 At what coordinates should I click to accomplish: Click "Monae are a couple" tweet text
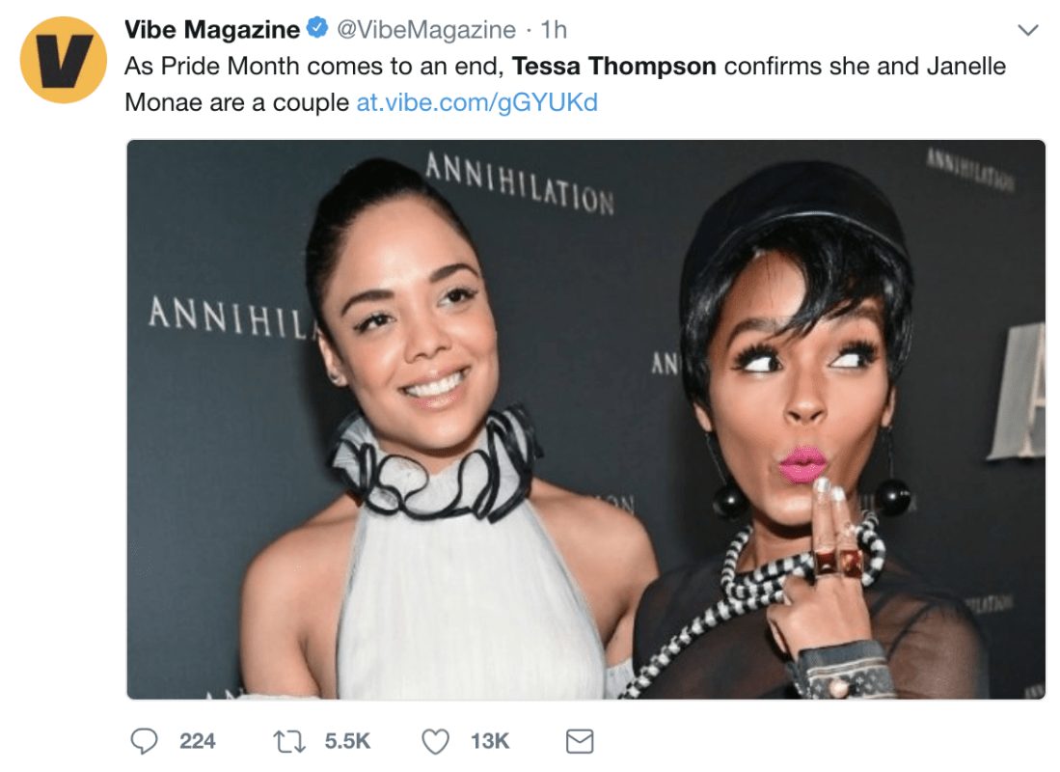pyautogui.click(x=236, y=102)
